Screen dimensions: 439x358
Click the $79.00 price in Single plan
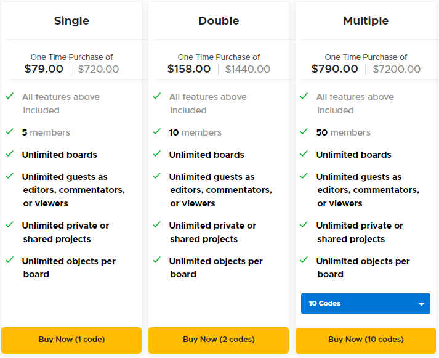[44, 69]
